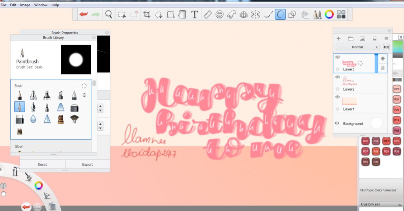Click the layer opacity value 100
Viewport: 404px width, 211px height.
point(386,47)
